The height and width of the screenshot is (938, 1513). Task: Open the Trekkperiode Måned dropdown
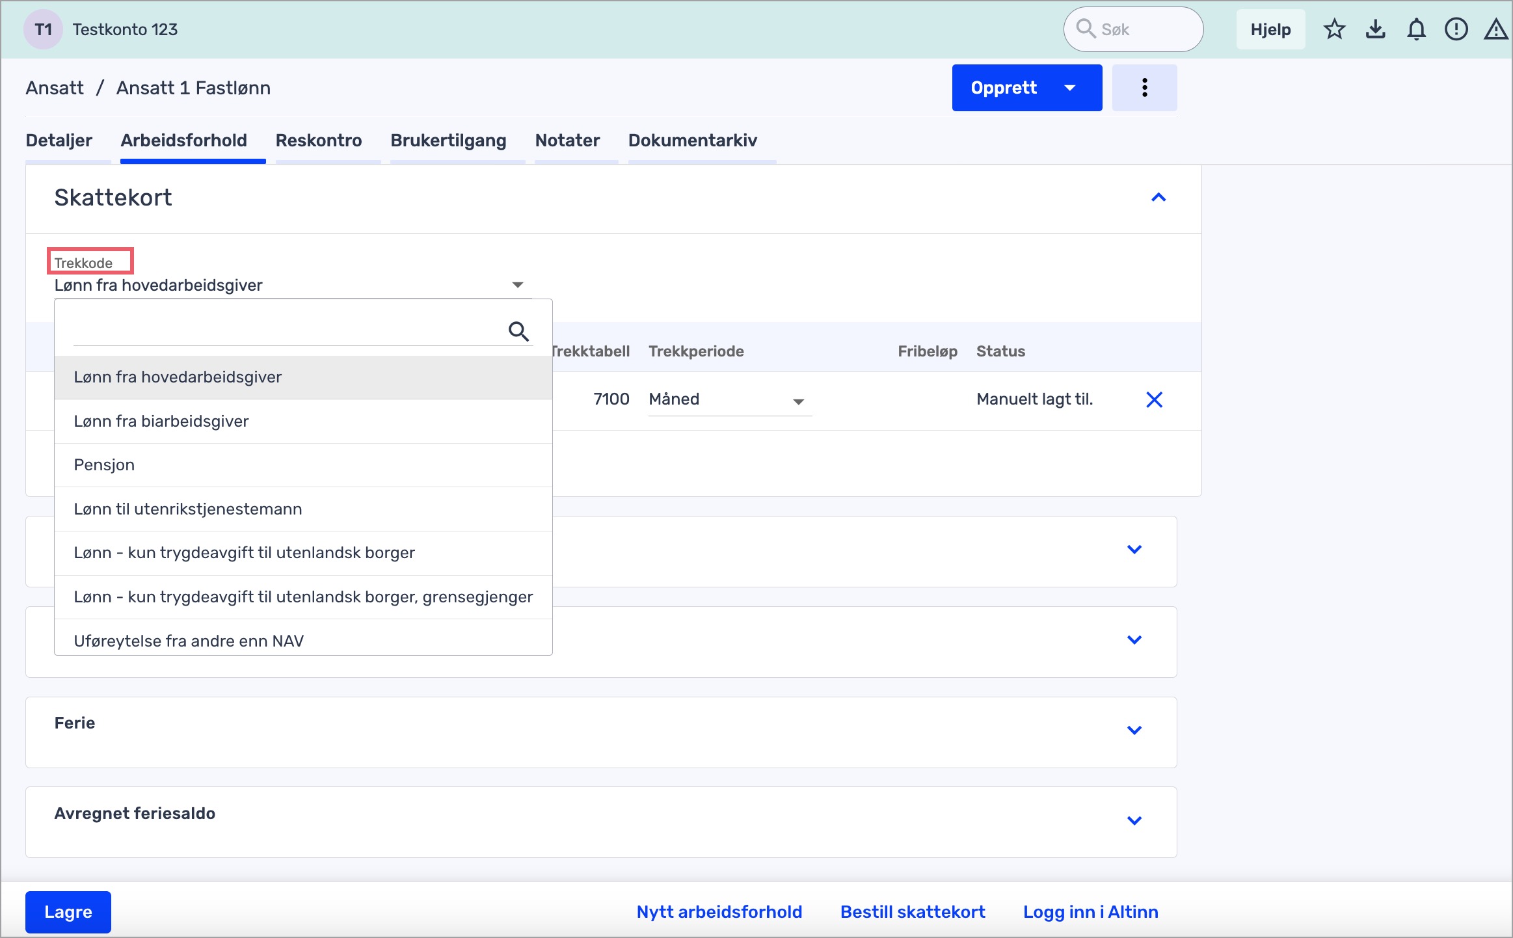coord(730,399)
